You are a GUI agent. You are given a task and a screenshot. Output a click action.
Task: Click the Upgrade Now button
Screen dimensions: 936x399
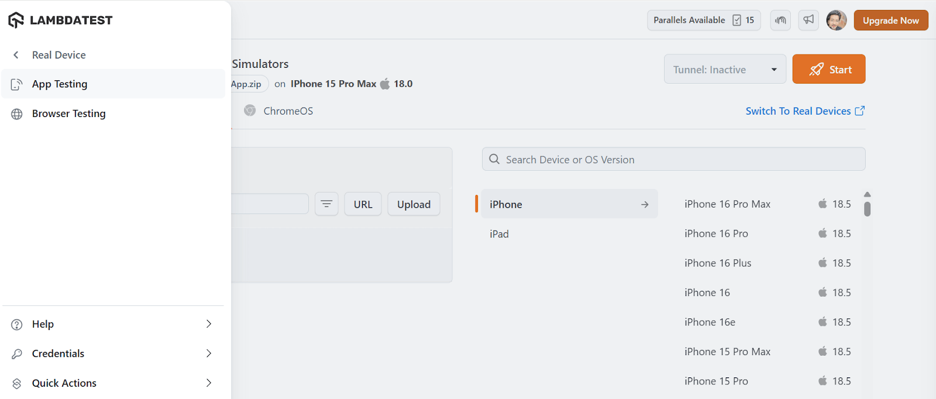890,20
